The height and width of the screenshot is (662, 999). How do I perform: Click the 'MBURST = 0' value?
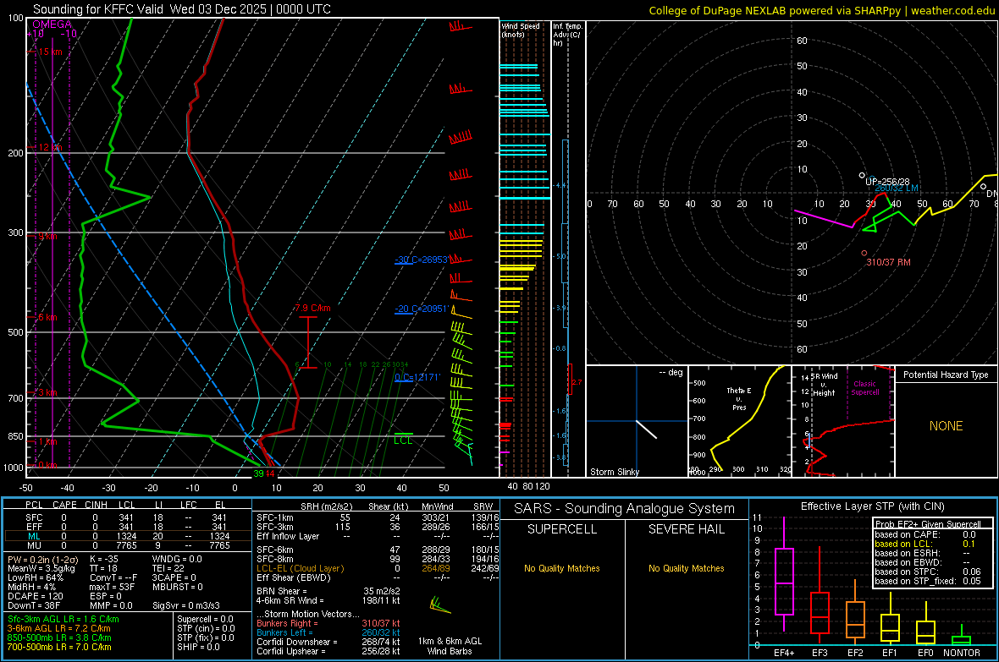coord(177,587)
